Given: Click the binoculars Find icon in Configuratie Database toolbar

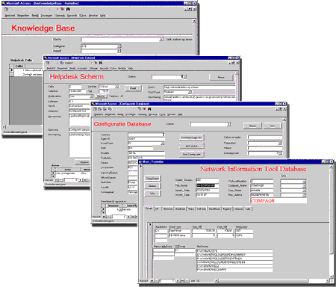Looking at the screenshot, I should (149, 109).
